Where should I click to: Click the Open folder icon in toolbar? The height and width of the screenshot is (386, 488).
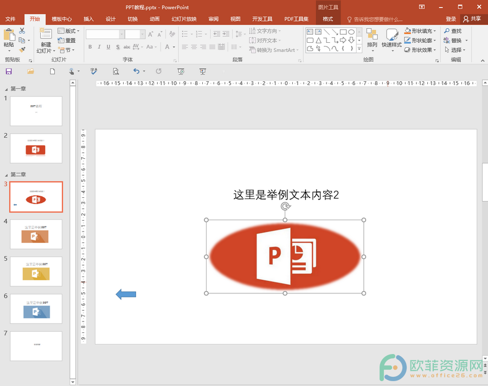pyautogui.click(x=30, y=71)
